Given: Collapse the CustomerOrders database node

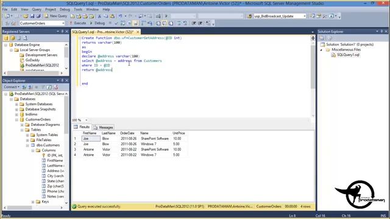Looking at the screenshot, I should pos(16,120).
